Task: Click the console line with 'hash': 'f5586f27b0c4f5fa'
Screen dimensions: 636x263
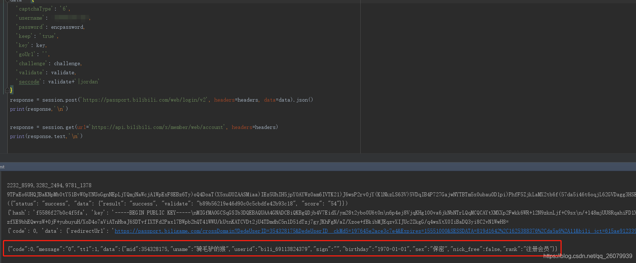Action: coord(321,213)
